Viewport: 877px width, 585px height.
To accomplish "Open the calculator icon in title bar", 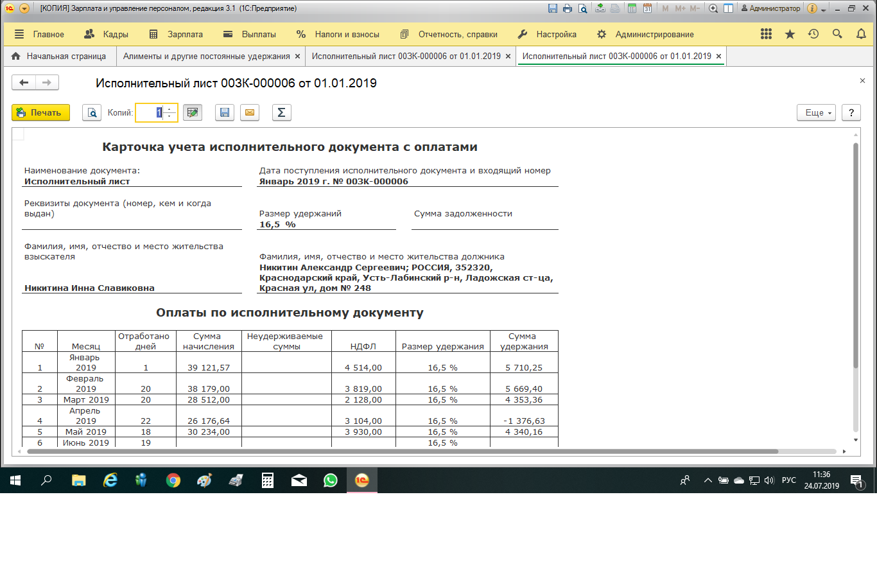I will (x=632, y=8).
